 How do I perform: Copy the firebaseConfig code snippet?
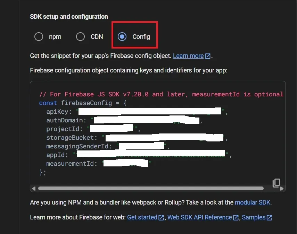pyautogui.click(x=277, y=183)
